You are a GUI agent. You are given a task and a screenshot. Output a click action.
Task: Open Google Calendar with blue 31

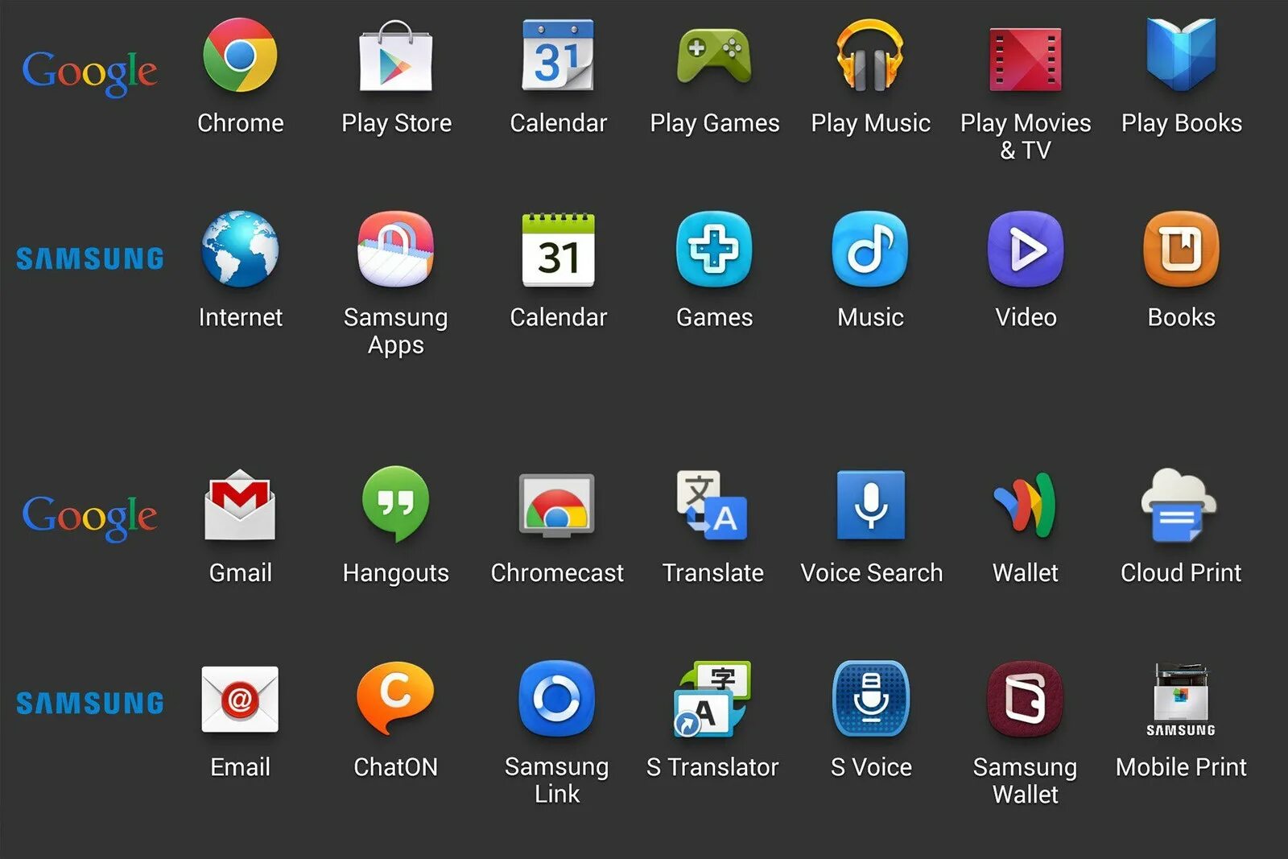click(x=558, y=55)
